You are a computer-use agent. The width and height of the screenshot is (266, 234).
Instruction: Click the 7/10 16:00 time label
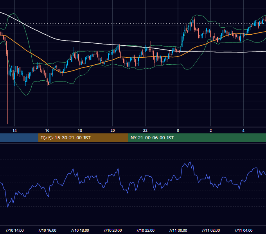[x=47, y=230]
